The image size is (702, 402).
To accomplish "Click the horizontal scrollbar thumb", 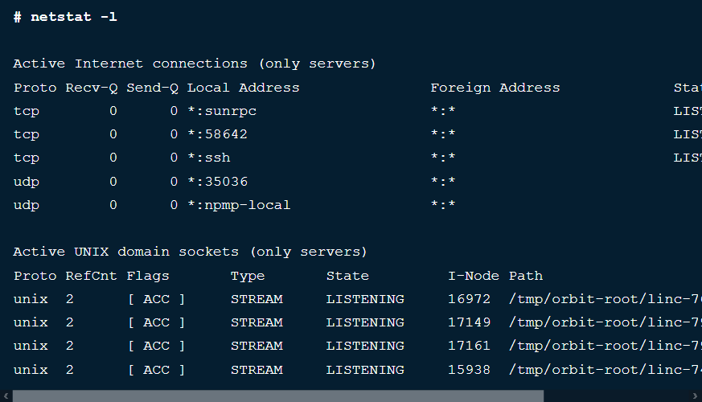I will [278, 396].
